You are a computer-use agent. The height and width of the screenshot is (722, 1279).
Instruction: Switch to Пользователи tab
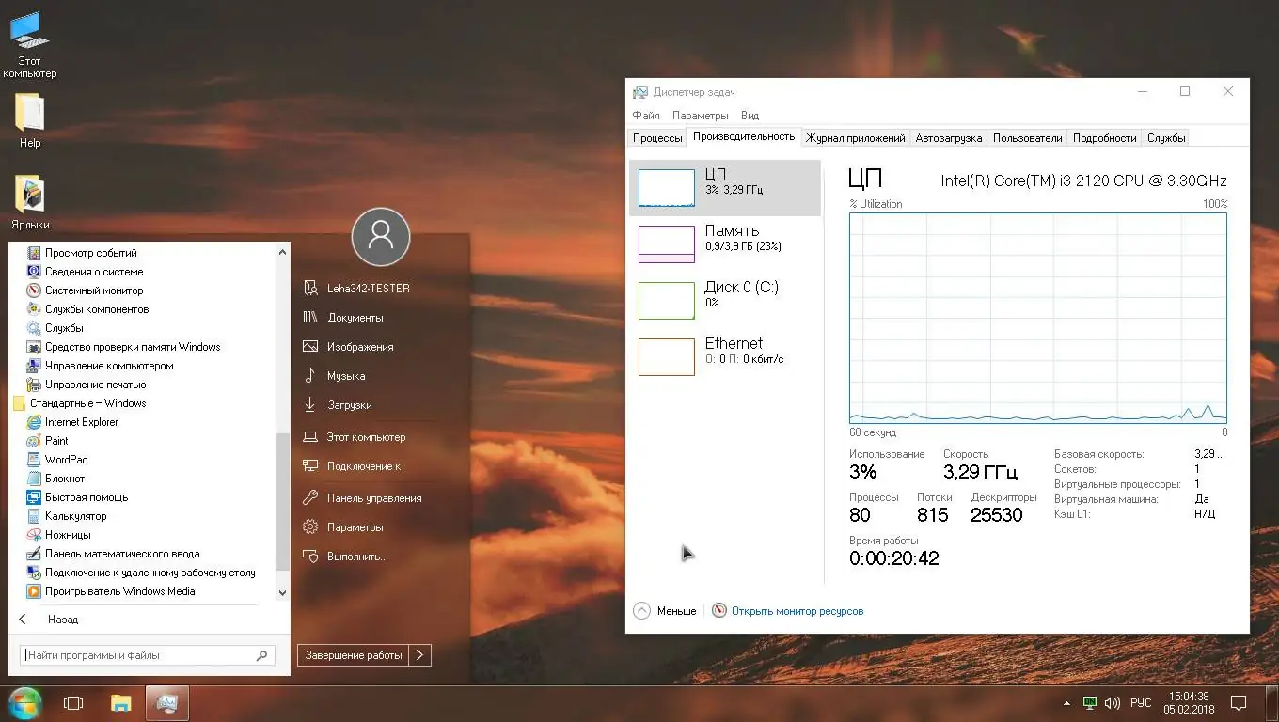[x=1028, y=138]
